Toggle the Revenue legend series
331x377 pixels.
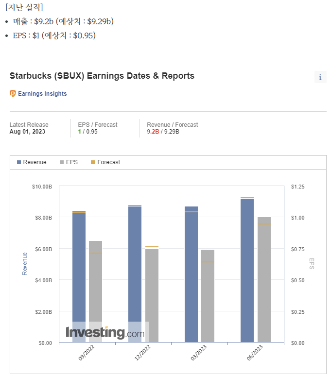point(32,162)
